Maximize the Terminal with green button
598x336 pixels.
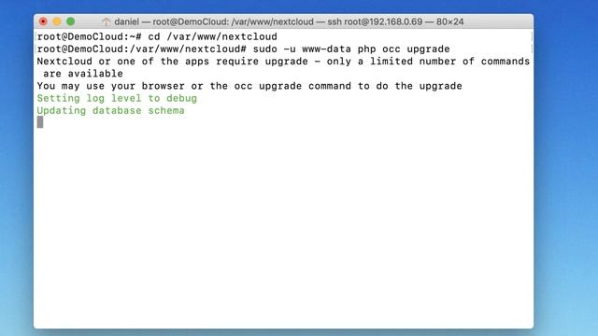(71, 21)
